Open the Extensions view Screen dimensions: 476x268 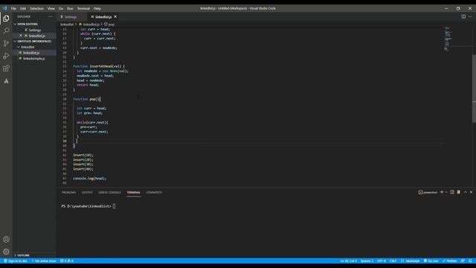(x=6, y=68)
